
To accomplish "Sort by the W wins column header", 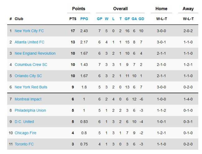I will (106, 19).
